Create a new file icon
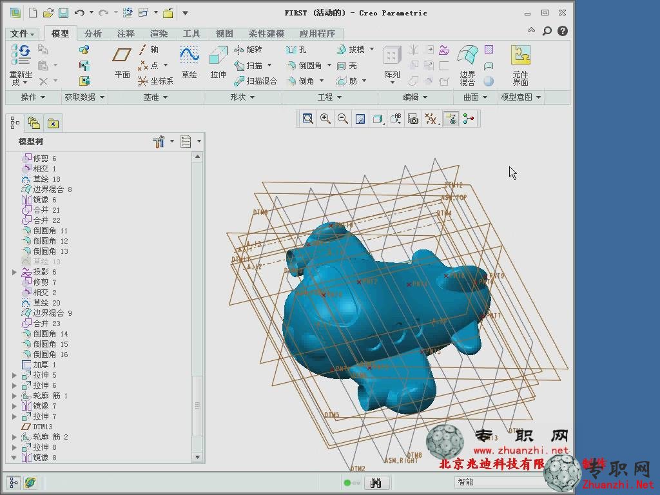Image resolution: width=660 pixels, height=495 pixels. [32, 13]
